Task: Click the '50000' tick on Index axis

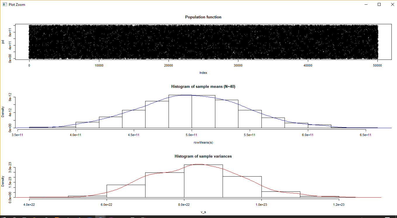Action: pos(378,66)
